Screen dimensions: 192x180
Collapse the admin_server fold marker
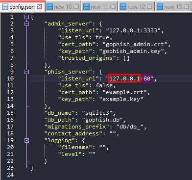pos(26,24)
